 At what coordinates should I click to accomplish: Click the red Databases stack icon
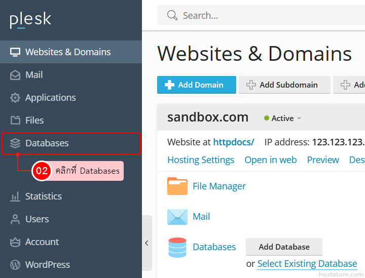point(177,247)
